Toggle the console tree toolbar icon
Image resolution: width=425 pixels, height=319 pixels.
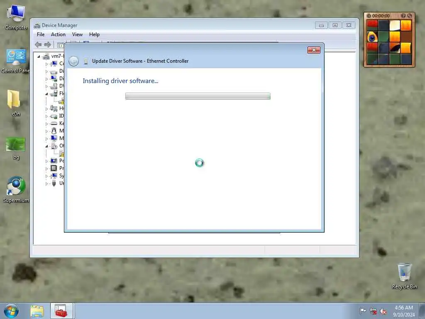point(60,45)
